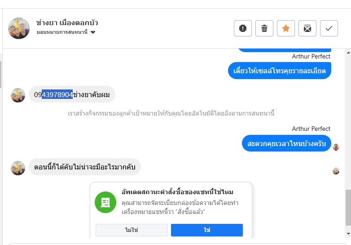Click the blue เดี๋ยวให้เซลล์โทรคุยรายละเอียด message bubble
Viewport: 351px width, 245px height.
(x=280, y=71)
